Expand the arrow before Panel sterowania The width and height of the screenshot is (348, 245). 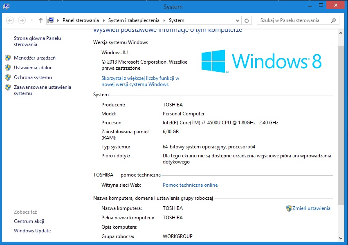coord(58,20)
